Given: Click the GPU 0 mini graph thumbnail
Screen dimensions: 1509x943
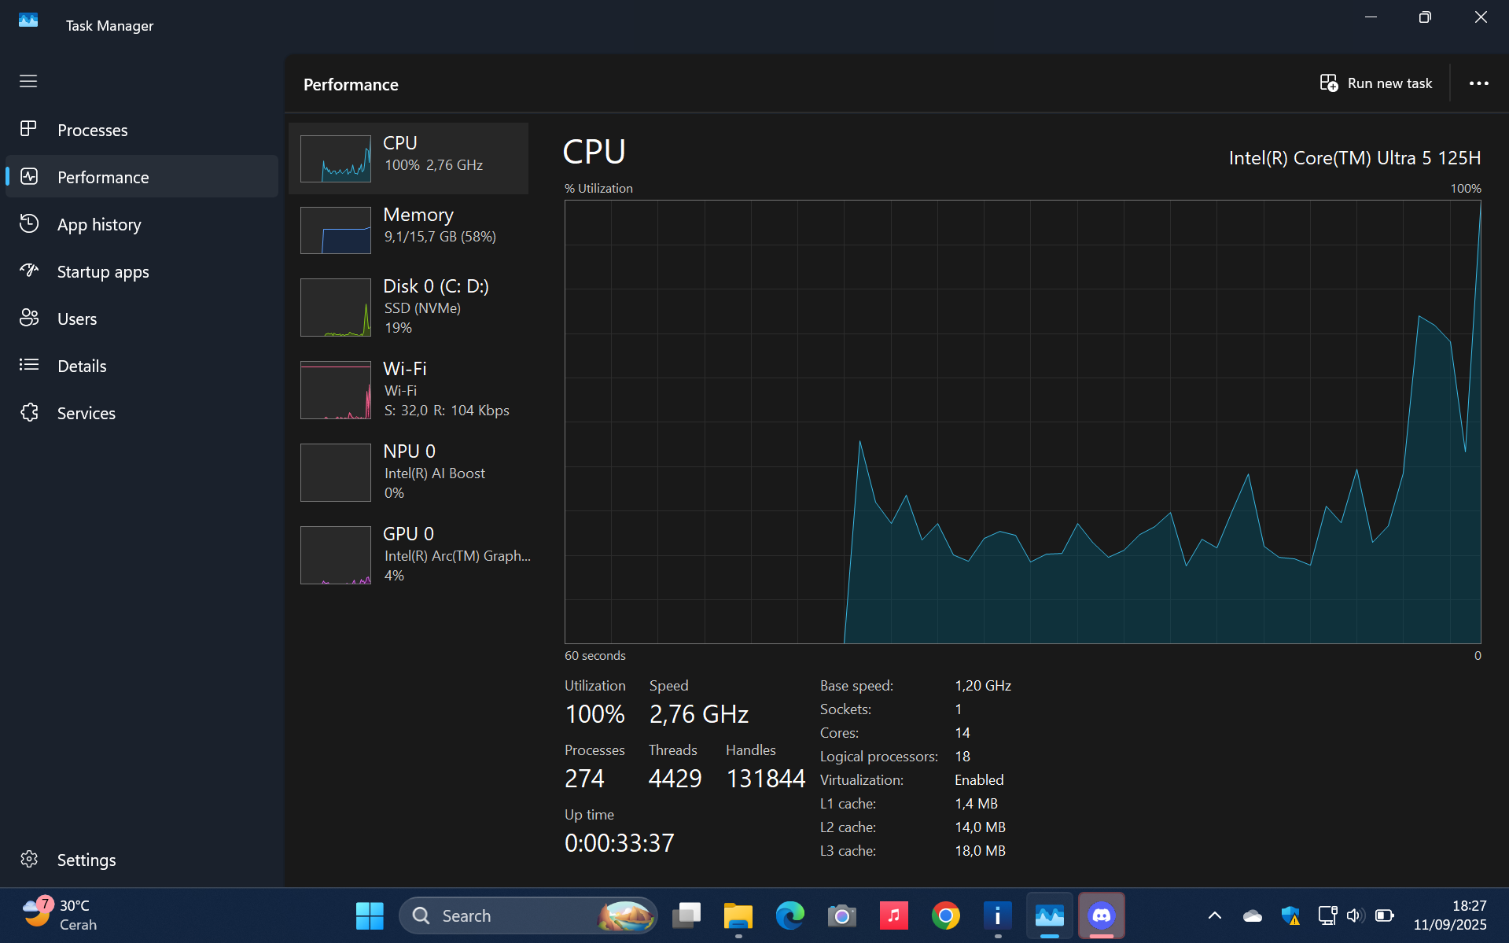Looking at the screenshot, I should (336, 554).
